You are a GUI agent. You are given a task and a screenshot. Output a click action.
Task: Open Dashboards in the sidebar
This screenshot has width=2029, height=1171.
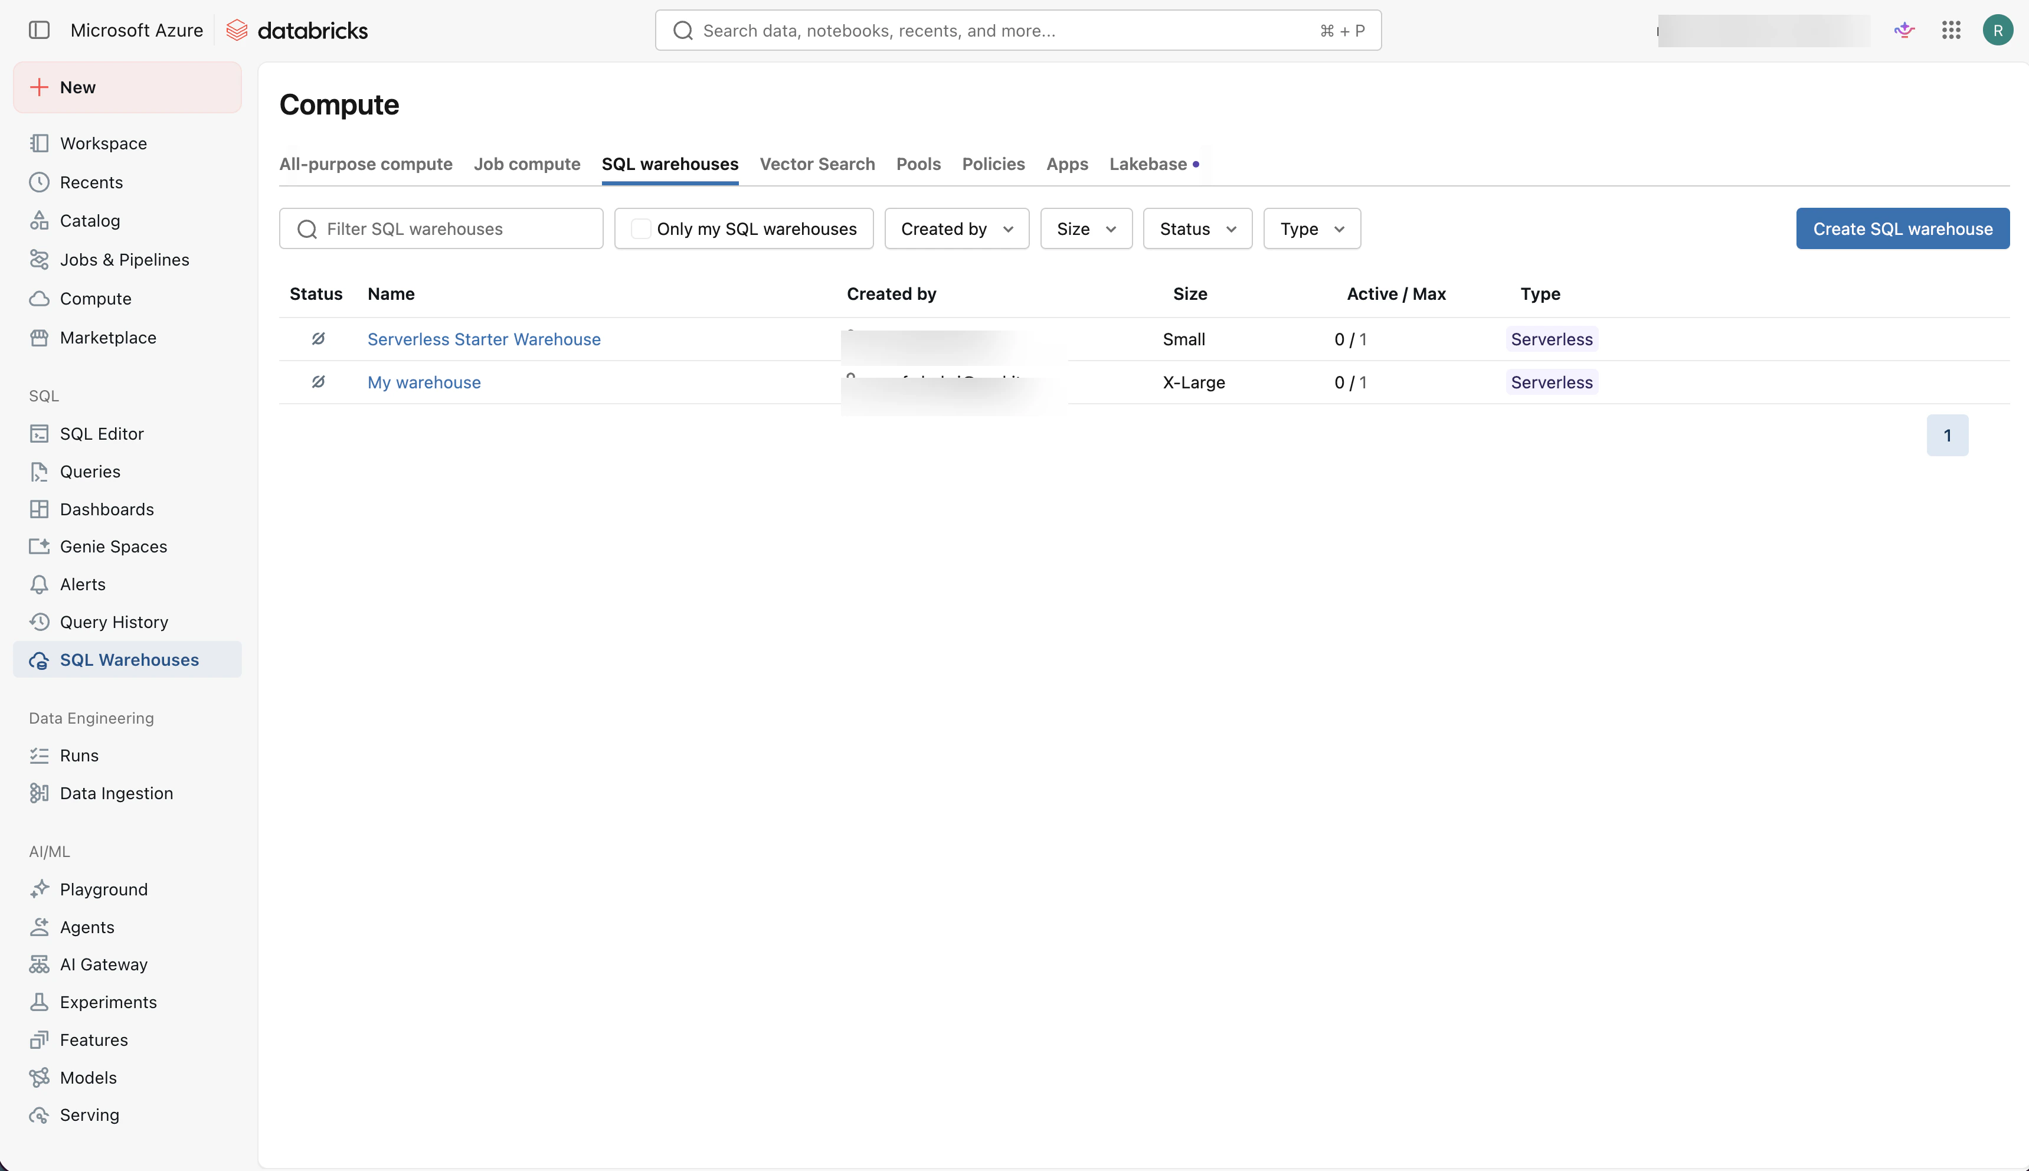[x=127, y=509]
